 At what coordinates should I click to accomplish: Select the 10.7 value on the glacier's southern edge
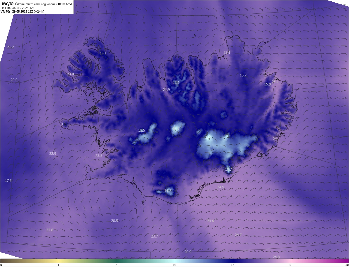228,170
